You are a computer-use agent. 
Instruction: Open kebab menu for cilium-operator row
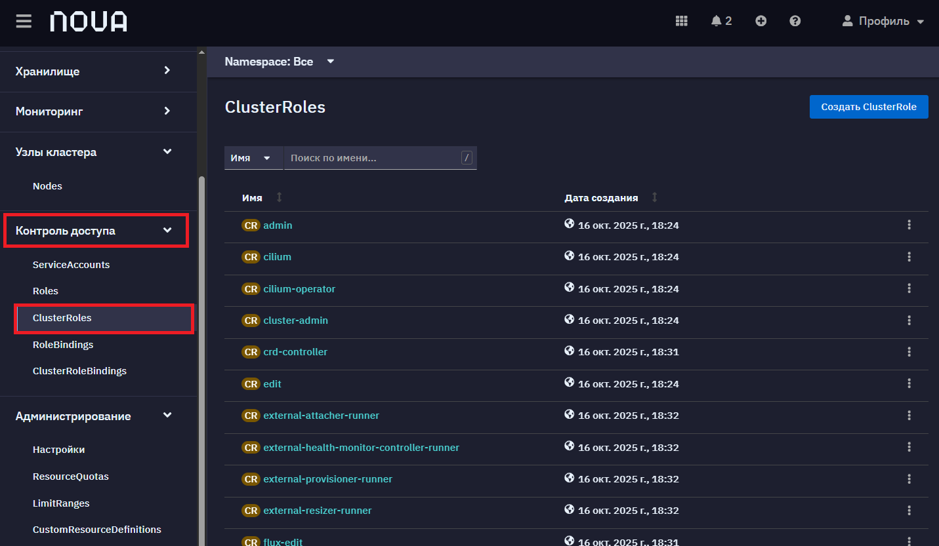909,288
